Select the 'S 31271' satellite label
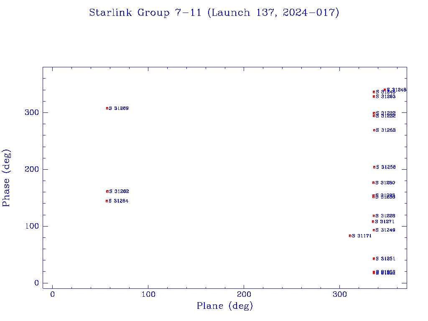 [x=385, y=222]
